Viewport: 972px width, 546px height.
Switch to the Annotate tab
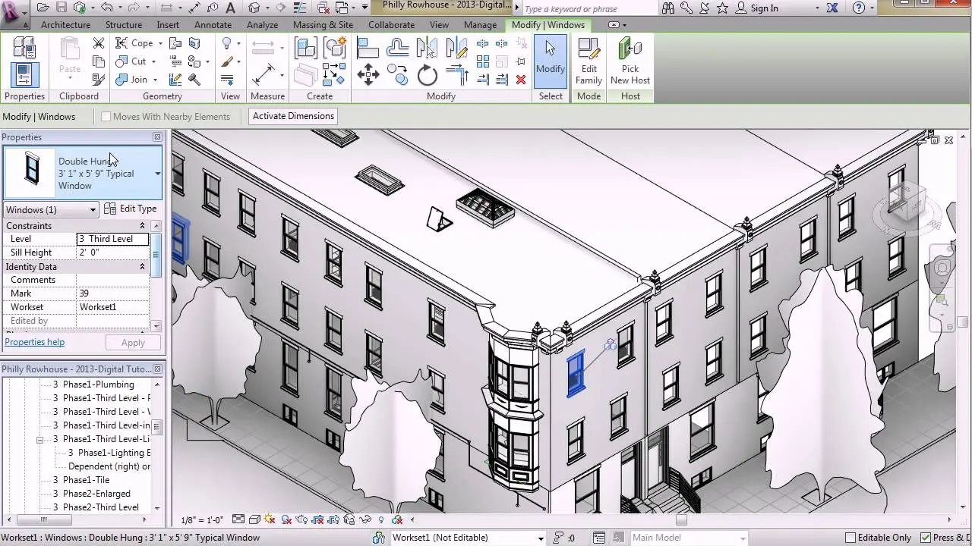coord(213,25)
